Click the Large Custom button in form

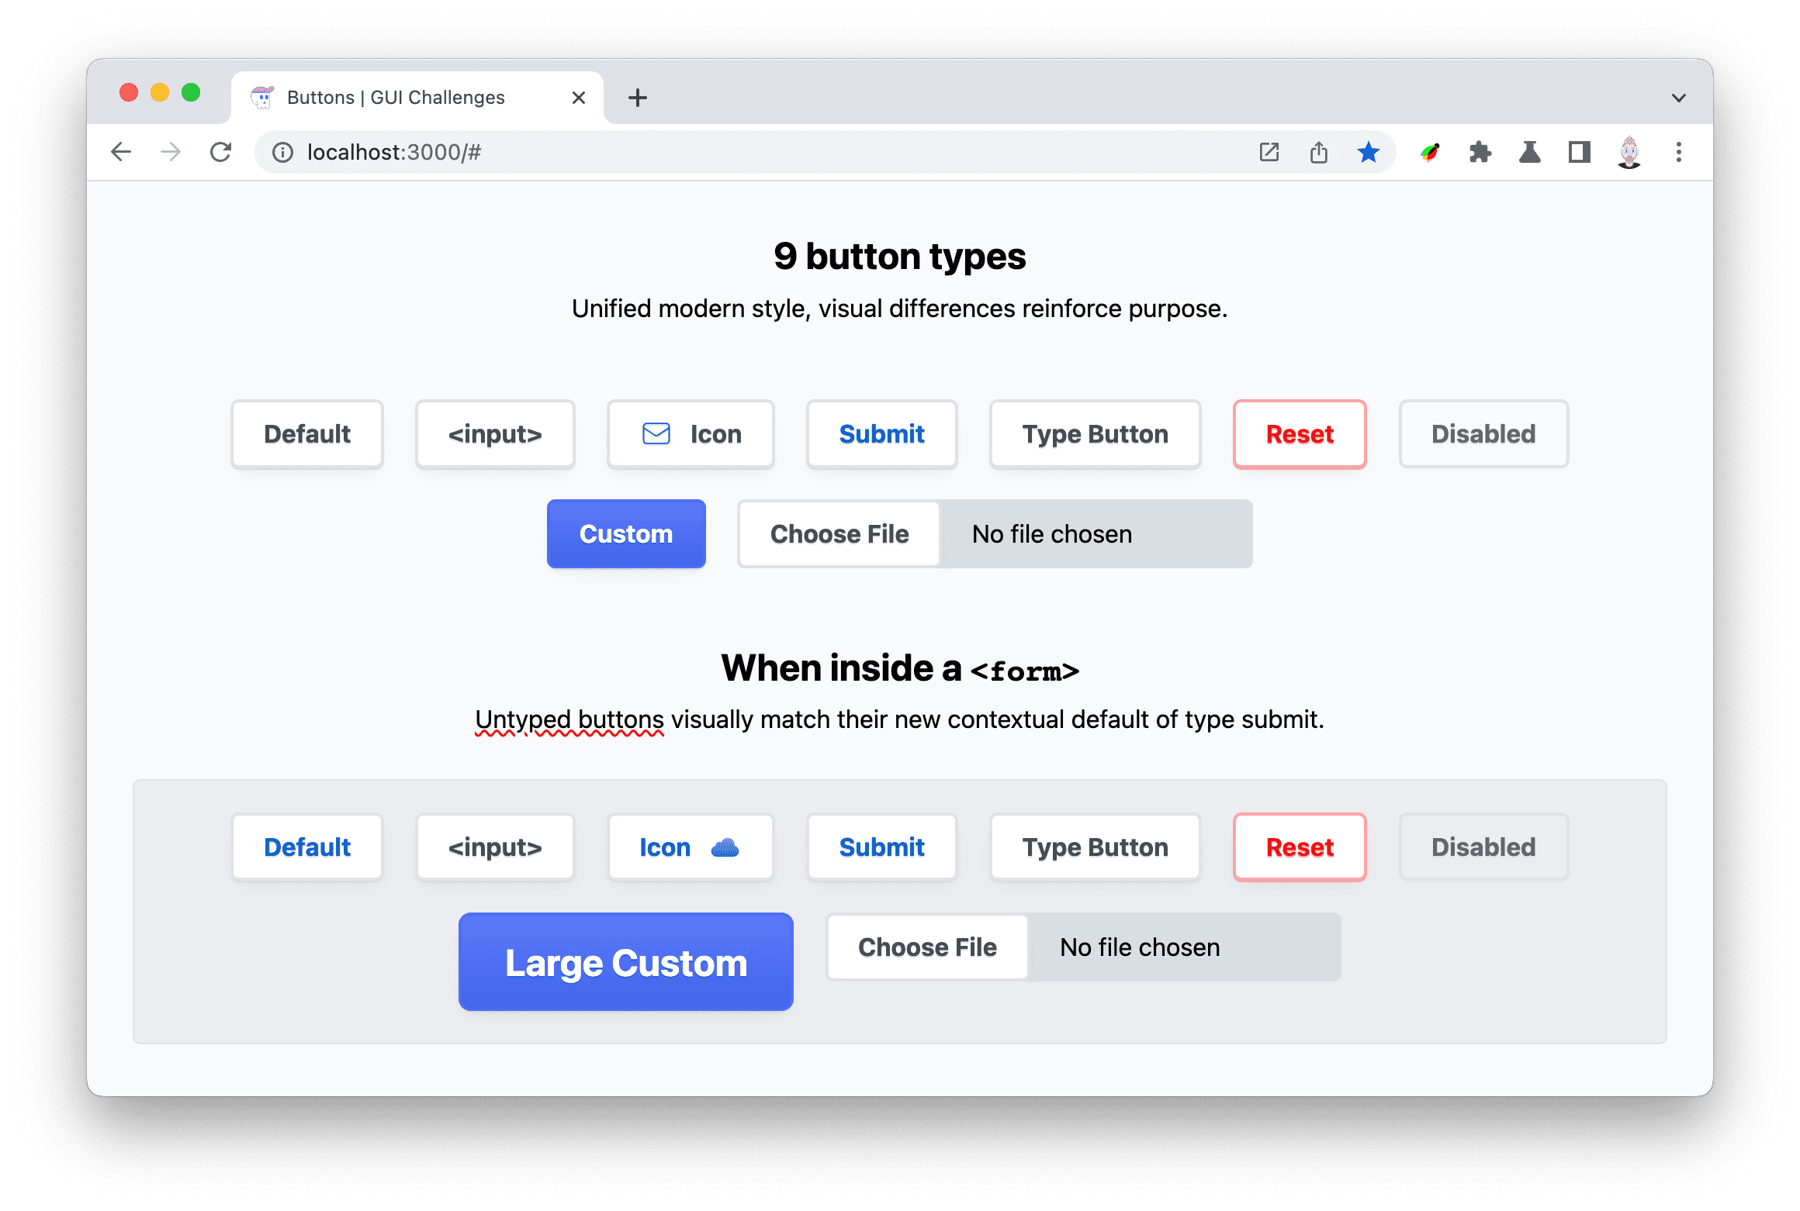[628, 961]
